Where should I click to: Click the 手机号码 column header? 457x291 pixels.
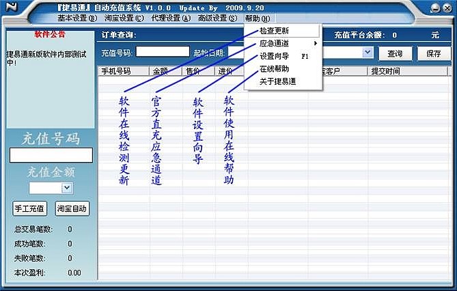click(x=124, y=71)
